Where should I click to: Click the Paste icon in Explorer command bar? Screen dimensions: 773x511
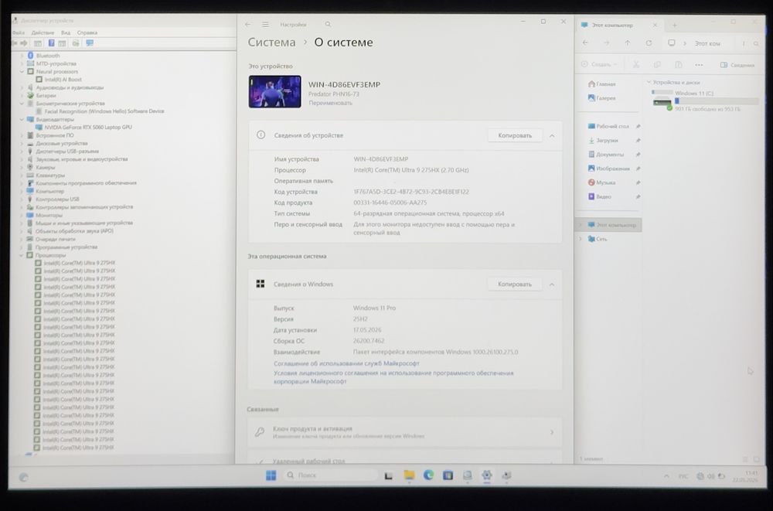point(679,65)
